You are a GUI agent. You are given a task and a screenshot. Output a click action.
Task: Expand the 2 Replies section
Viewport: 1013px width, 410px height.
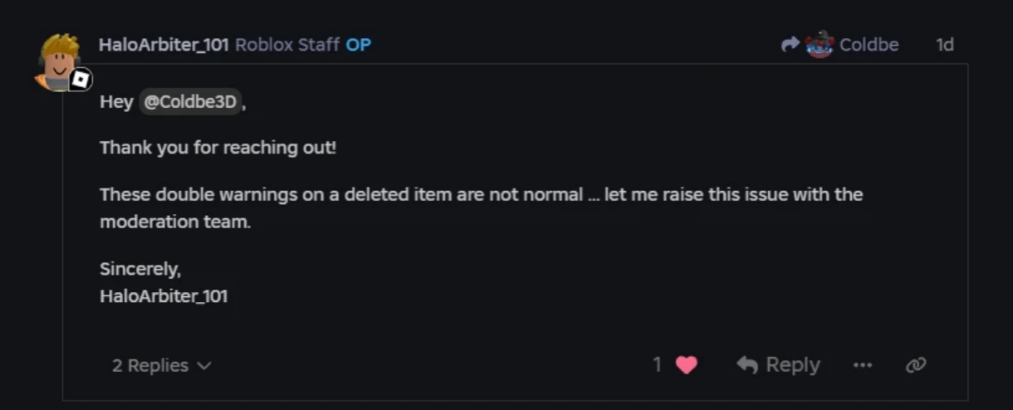(150, 365)
